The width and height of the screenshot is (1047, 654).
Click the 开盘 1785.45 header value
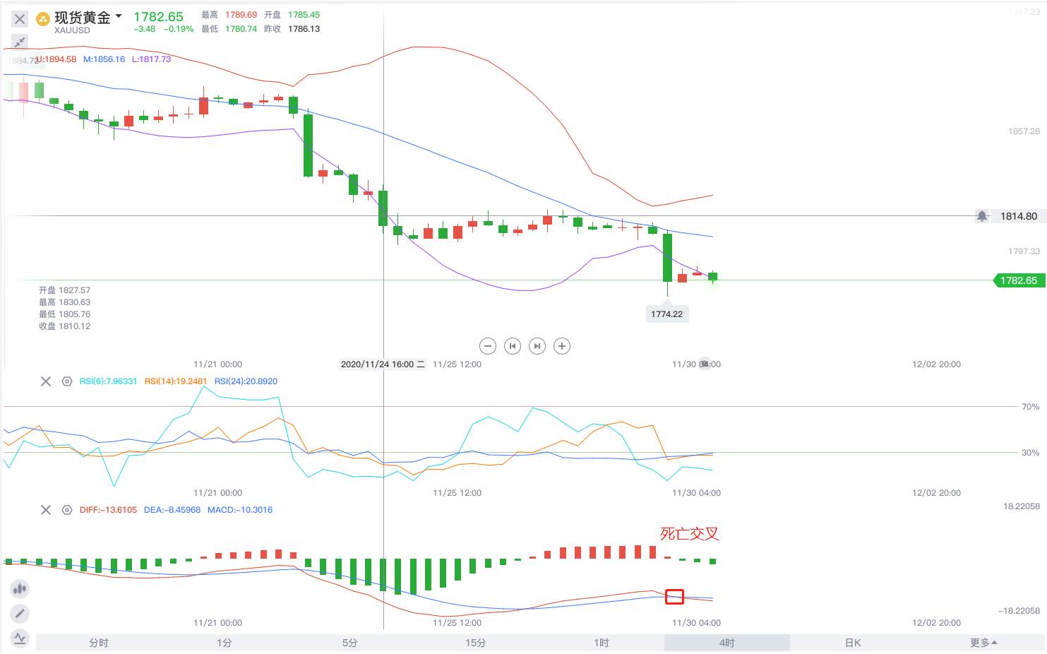[x=292, y=15]
